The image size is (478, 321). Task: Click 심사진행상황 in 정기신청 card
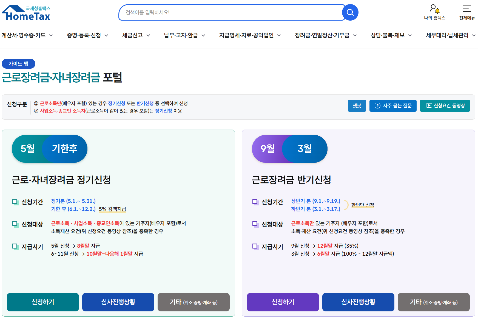[x=118, y=302]
